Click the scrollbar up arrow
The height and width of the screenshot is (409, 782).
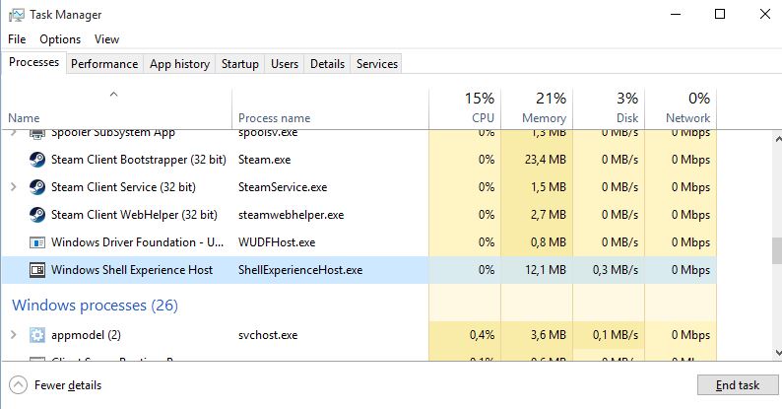coord(777,138)
